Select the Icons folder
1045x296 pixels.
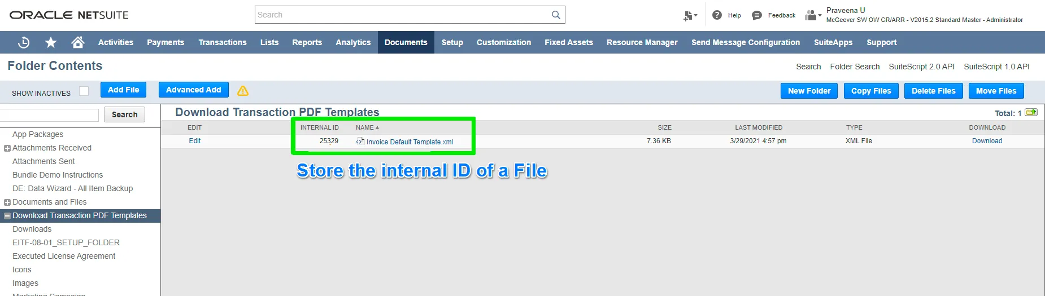pyautogui.click(x=22, y=270)
